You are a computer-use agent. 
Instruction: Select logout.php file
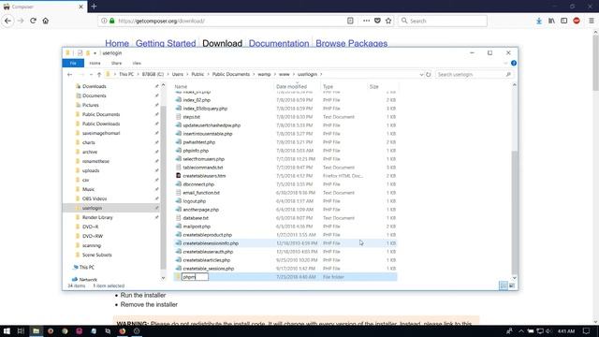pyautogui.click(x=194, y=201)
